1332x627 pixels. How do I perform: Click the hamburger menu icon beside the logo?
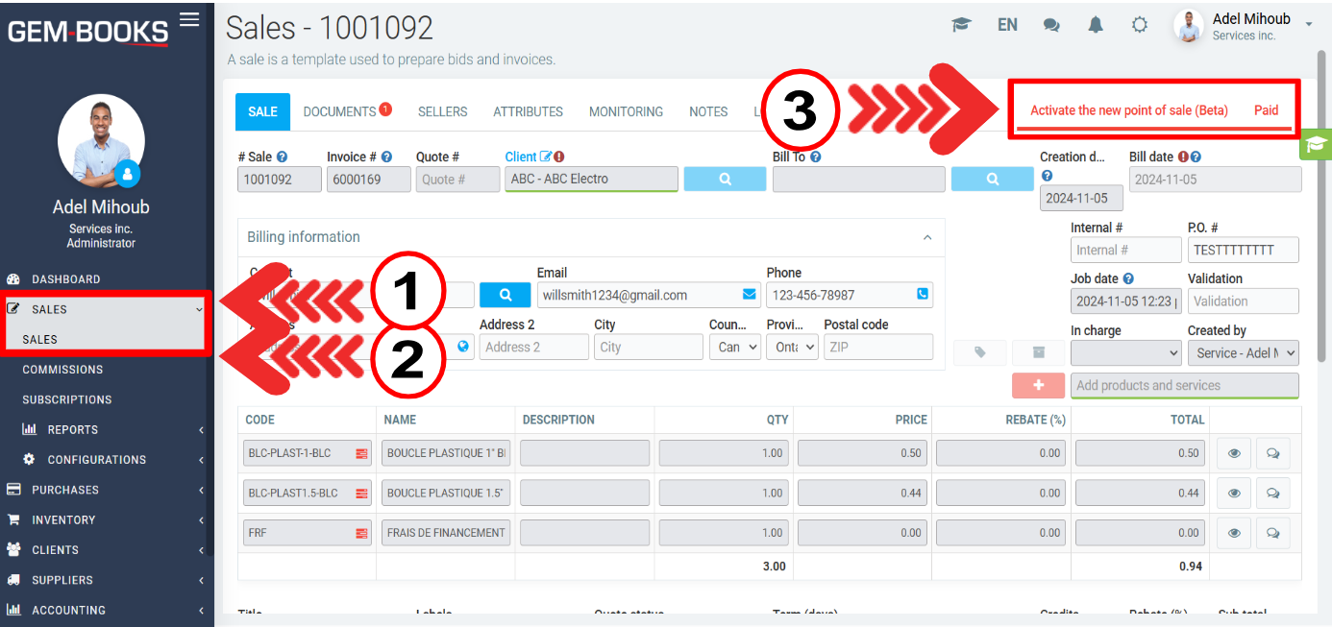pyautogui.click(x=189, y=19)
